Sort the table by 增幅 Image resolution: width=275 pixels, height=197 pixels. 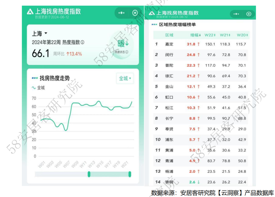[196, 35]
